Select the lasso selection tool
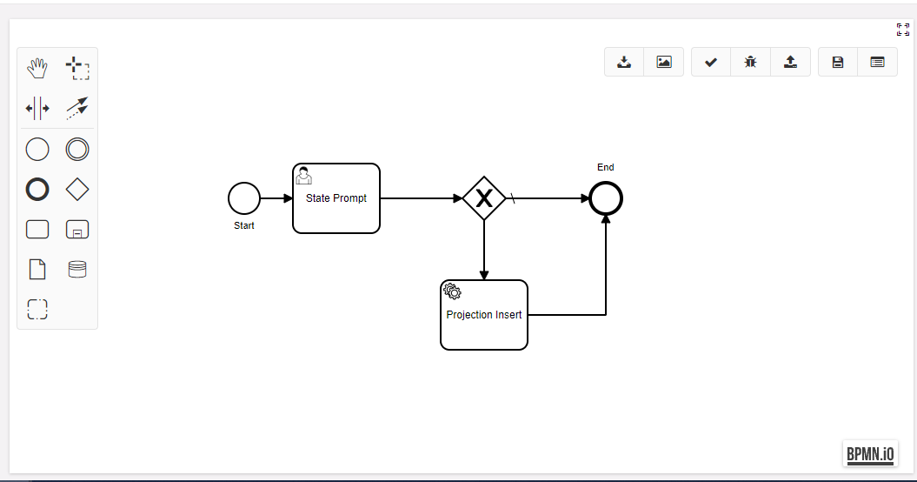Image resolution: width=917 pixels, height=482 pixels. 77,68
